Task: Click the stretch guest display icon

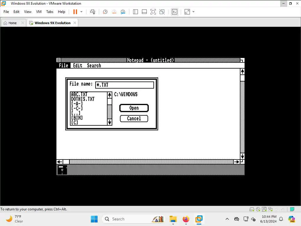Action: 187,12
